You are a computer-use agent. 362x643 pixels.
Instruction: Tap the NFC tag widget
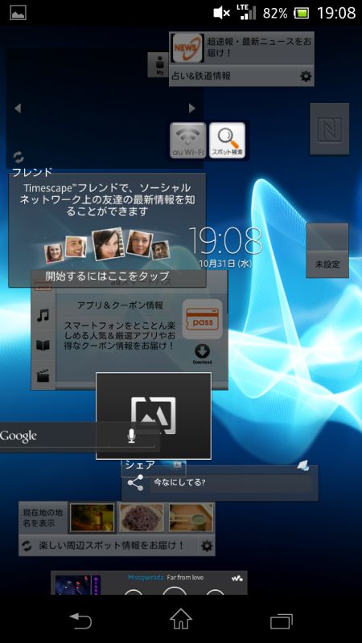click(330, 129)
